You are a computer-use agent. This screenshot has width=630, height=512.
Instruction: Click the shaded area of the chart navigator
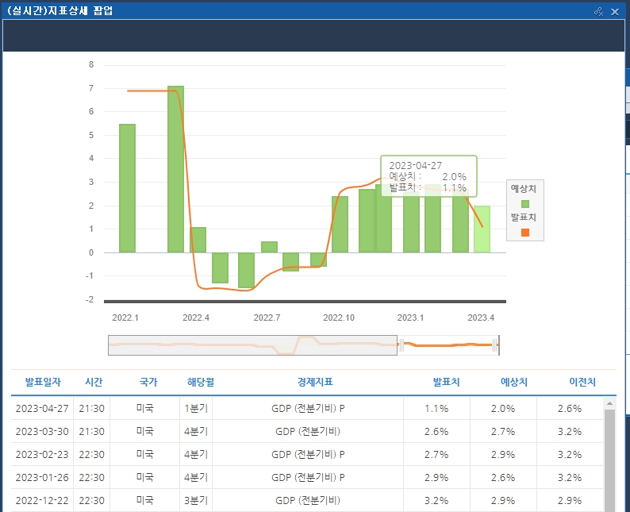[x=252, y=345]
